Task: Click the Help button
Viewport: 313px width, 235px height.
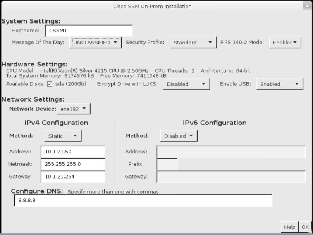Action: click(289, 227)
